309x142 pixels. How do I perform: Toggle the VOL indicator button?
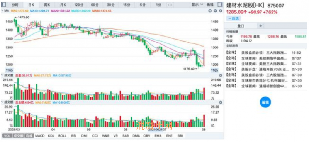7,136
